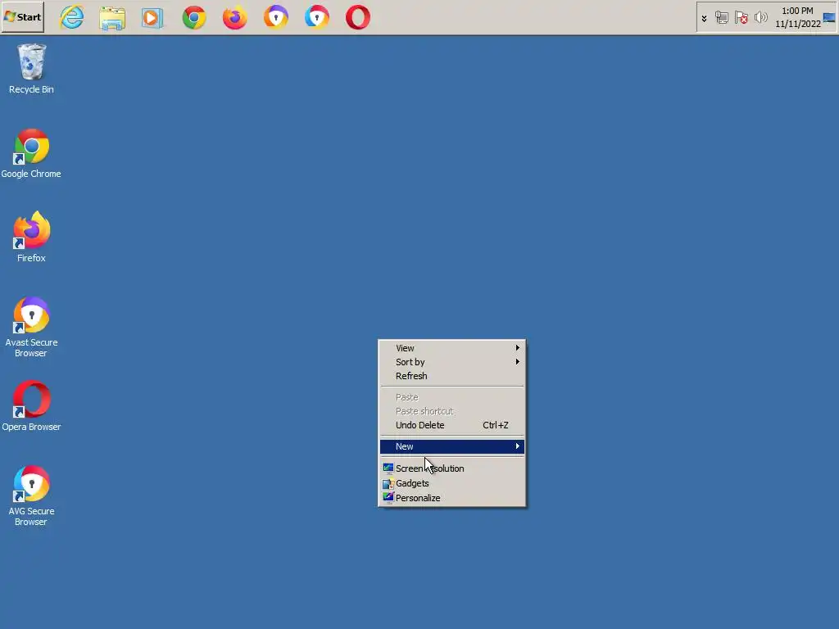Show hidden tray icons chevron
Viewport: 839px width, 629px height.
pos(704,18)
